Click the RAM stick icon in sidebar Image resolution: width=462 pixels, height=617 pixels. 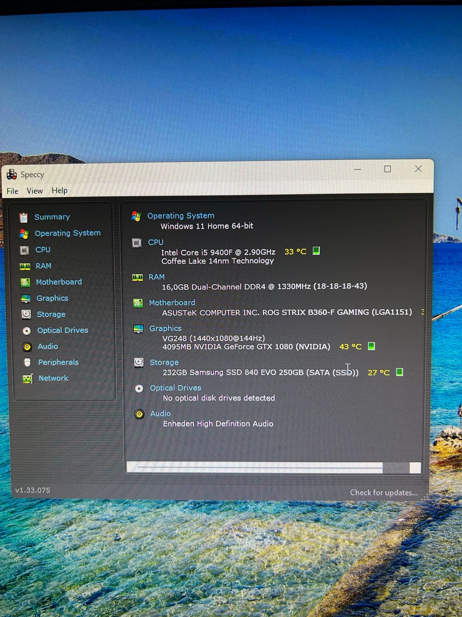pyautogui.click(x=25, y=266)
